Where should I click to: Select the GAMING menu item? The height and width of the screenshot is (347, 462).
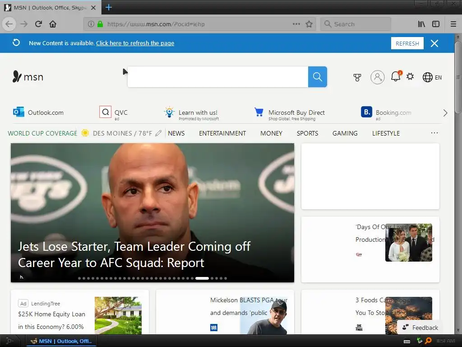(345, 133)
